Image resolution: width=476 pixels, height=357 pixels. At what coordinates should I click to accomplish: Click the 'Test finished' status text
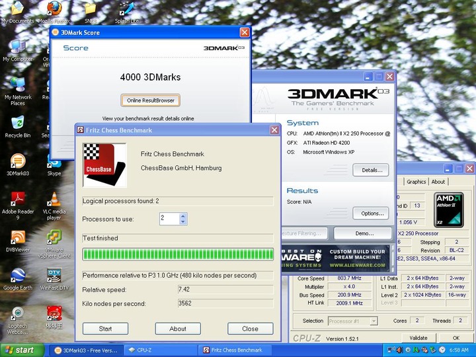point(100,238)
